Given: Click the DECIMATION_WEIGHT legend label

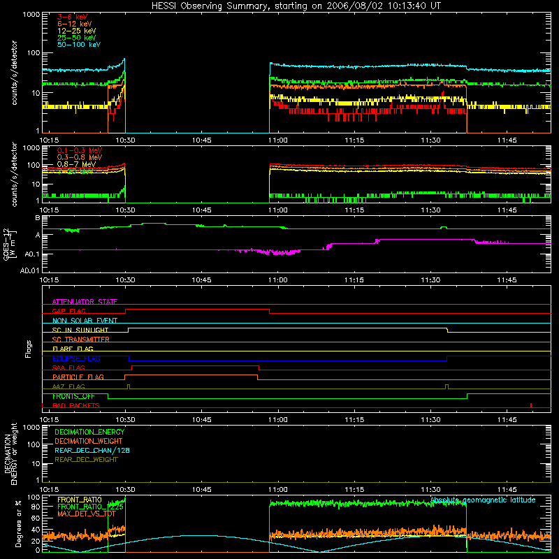Looking at the screenshot, I should [x=89, y=442].
